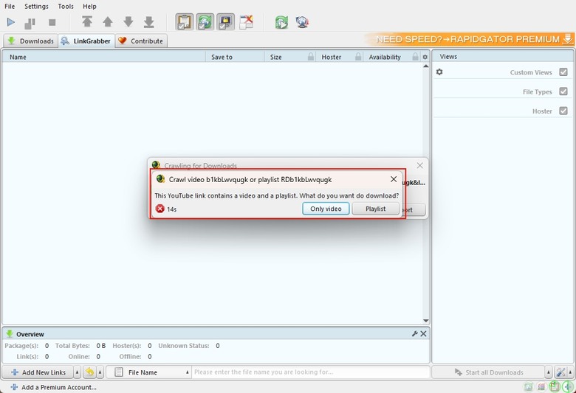Click Start all Downloads button
576x393 pixels.
pyautogui.click(x=489, y=372)
